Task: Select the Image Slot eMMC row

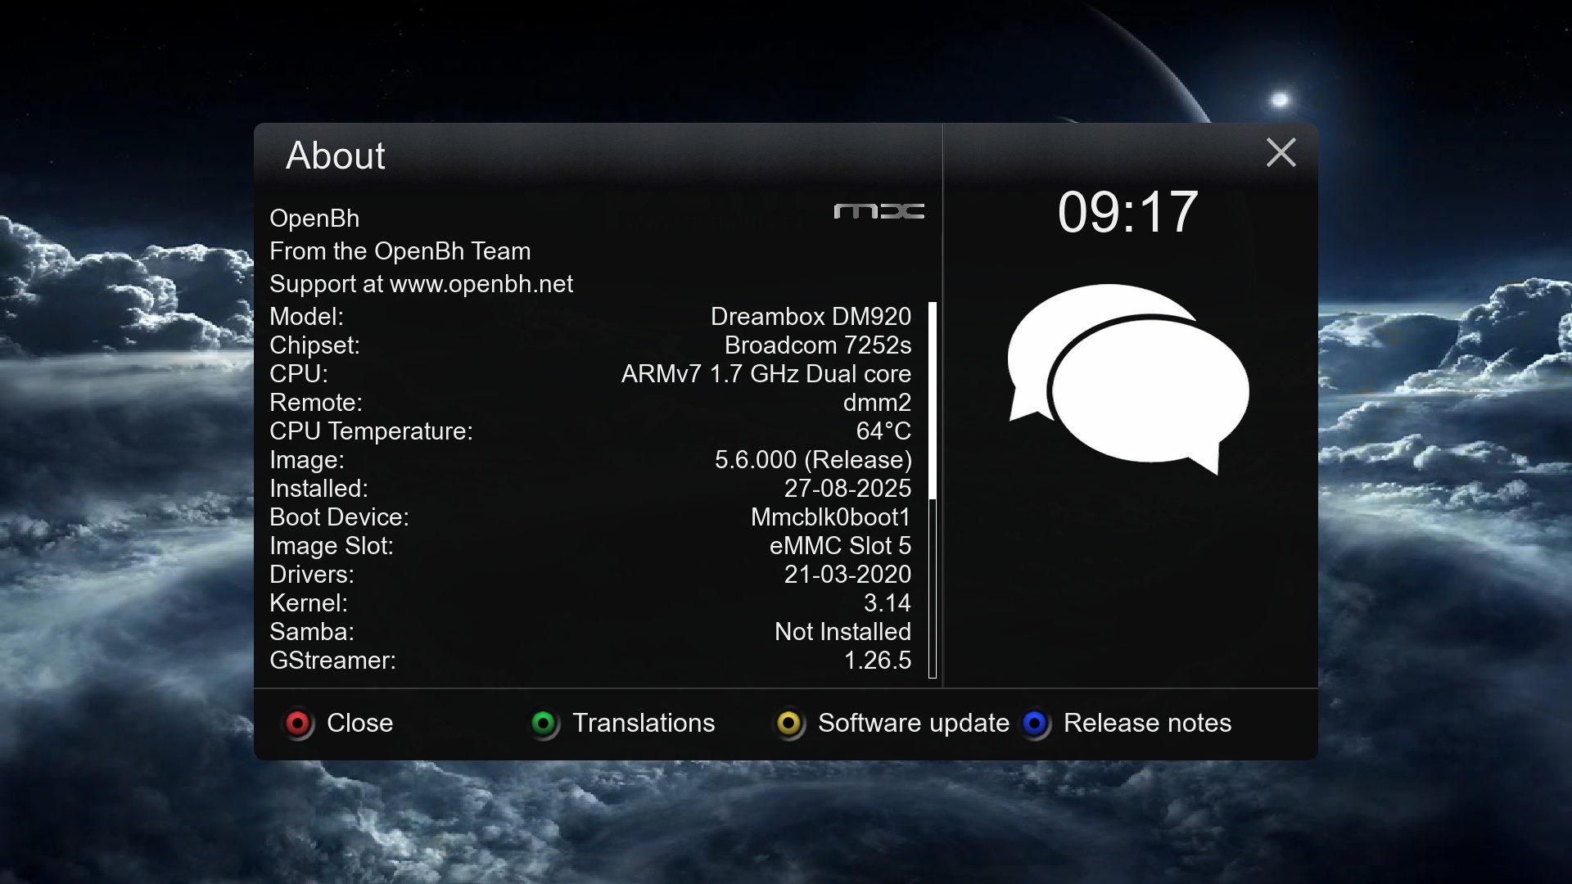Action: click(x=589, y=546)
